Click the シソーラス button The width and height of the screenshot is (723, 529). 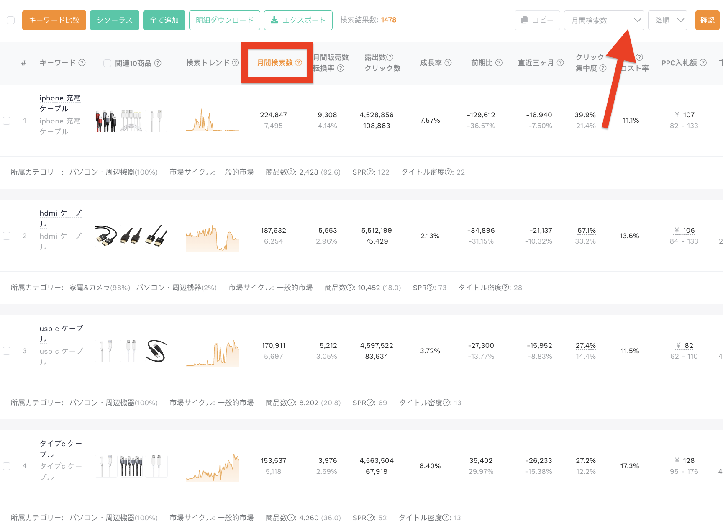115,20
